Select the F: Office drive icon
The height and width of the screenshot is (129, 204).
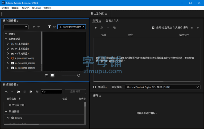click(x=12, y=58)
